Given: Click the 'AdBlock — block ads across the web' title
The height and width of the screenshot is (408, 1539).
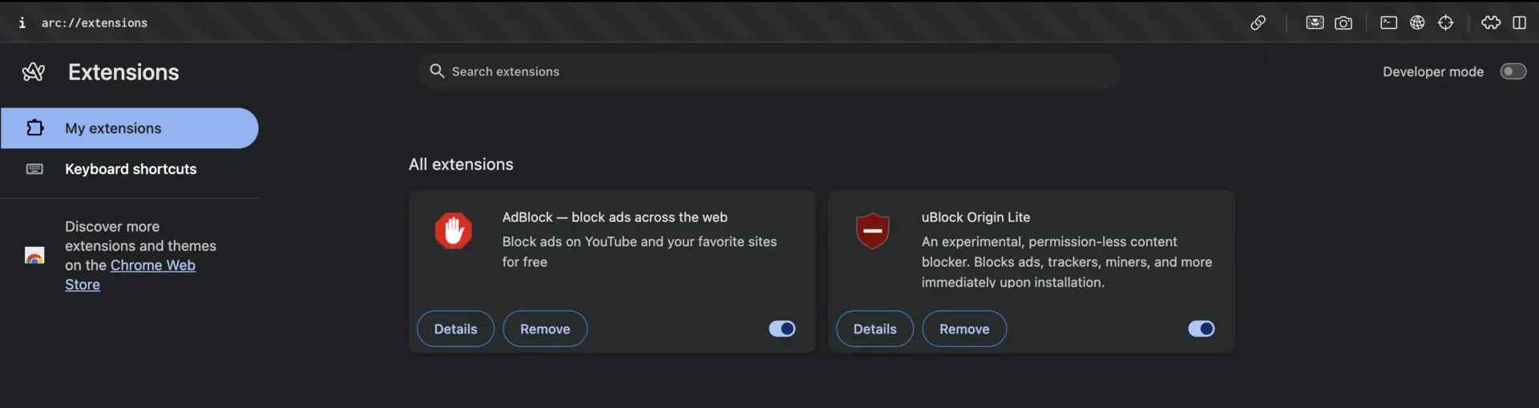Looking at the screenshot, I should pyautogui.click(x=615, y=217).
